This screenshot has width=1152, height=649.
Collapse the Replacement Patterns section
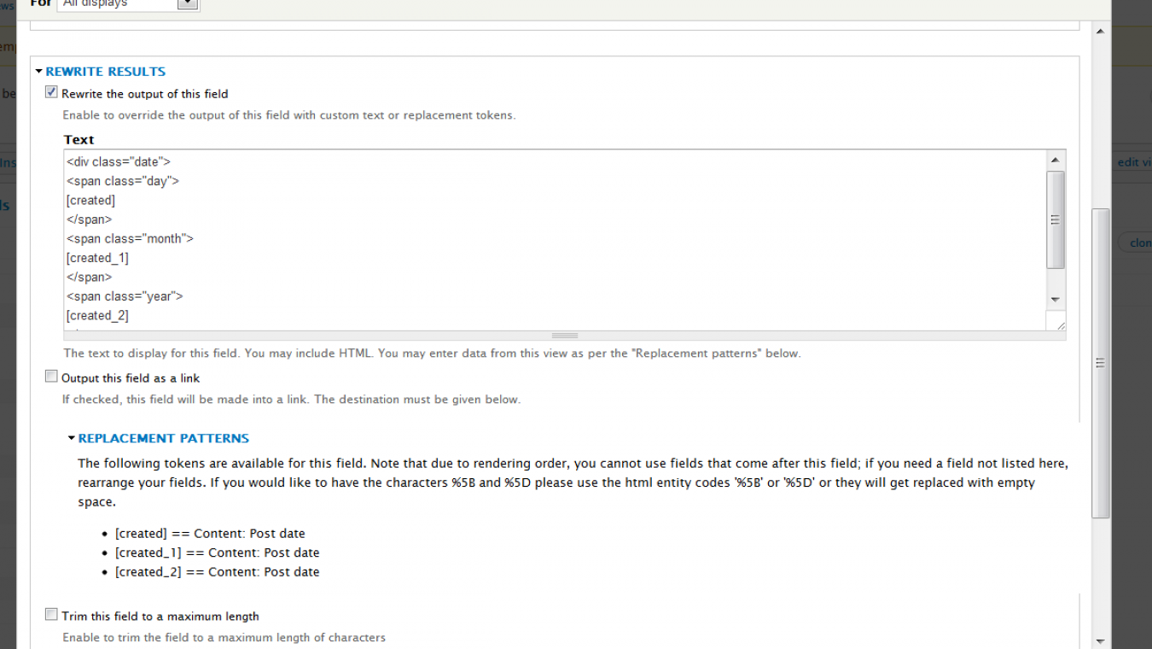click(x=72, y=438)
